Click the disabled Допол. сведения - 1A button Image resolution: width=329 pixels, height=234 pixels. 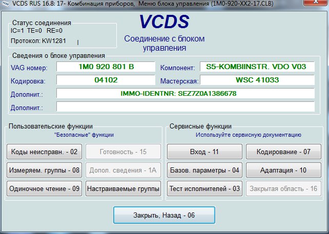[x=123, y=170]
